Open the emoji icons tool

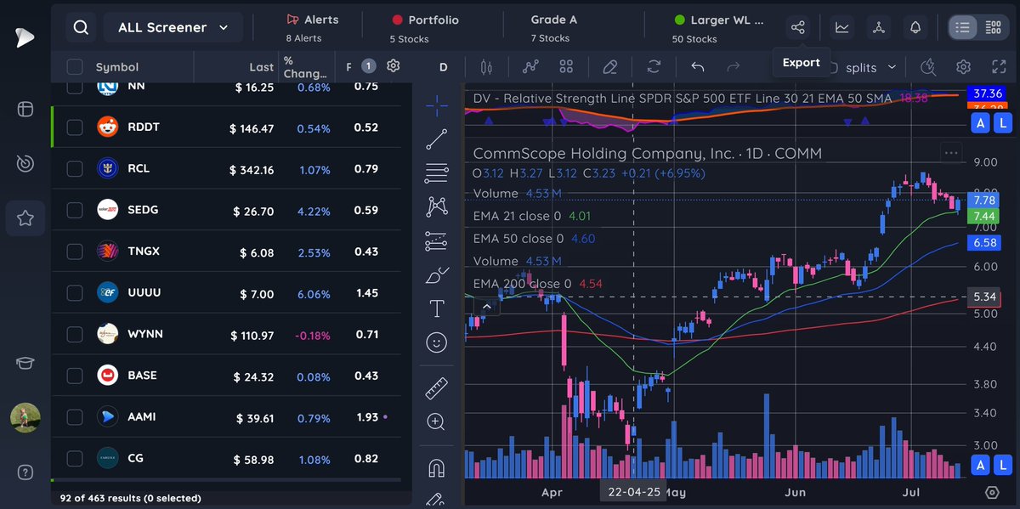click(437, 342)
